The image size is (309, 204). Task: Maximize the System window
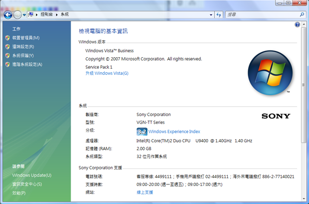(x=288, y=3)
